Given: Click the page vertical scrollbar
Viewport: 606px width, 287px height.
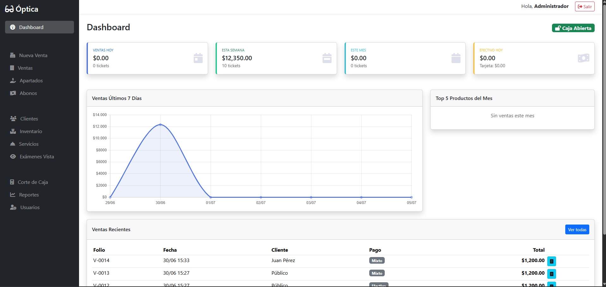Looking at the screenshot, I should pyautogui.click(x=604, y=120).
